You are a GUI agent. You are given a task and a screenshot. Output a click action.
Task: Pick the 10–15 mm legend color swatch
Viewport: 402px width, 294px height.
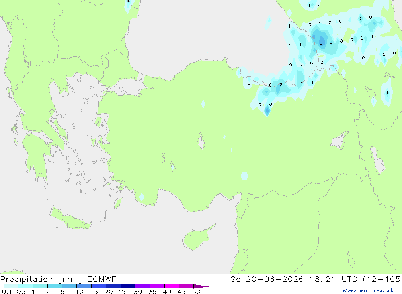pyautogui.click(x=84, y=286)
